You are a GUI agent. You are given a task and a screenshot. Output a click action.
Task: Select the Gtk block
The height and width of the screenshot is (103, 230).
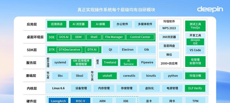click(x=146, y=50)
